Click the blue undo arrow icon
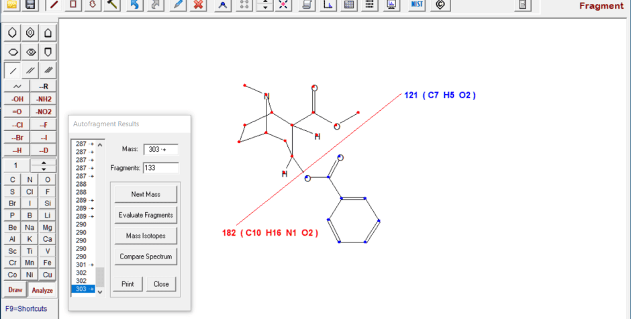The height and width of the screenshot is (319, 631). (135, 5)
